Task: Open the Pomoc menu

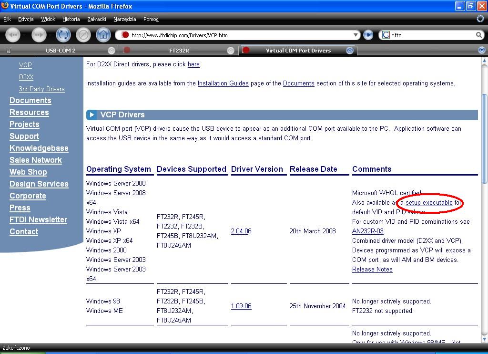Action: coord(151,19)
